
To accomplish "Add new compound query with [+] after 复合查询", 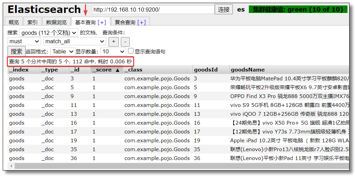I will 142,22.
